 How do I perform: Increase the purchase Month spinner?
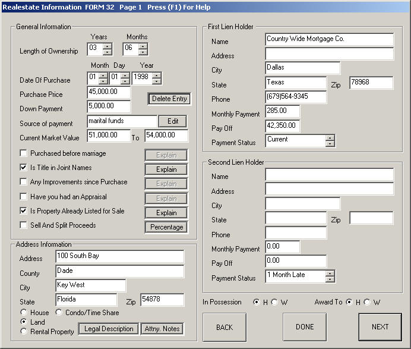point(103,76)
